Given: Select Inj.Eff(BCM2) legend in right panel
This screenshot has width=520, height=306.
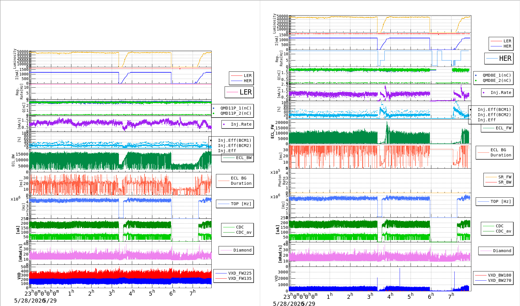Looking at the screenshot, I should click(x=494, y=115).
